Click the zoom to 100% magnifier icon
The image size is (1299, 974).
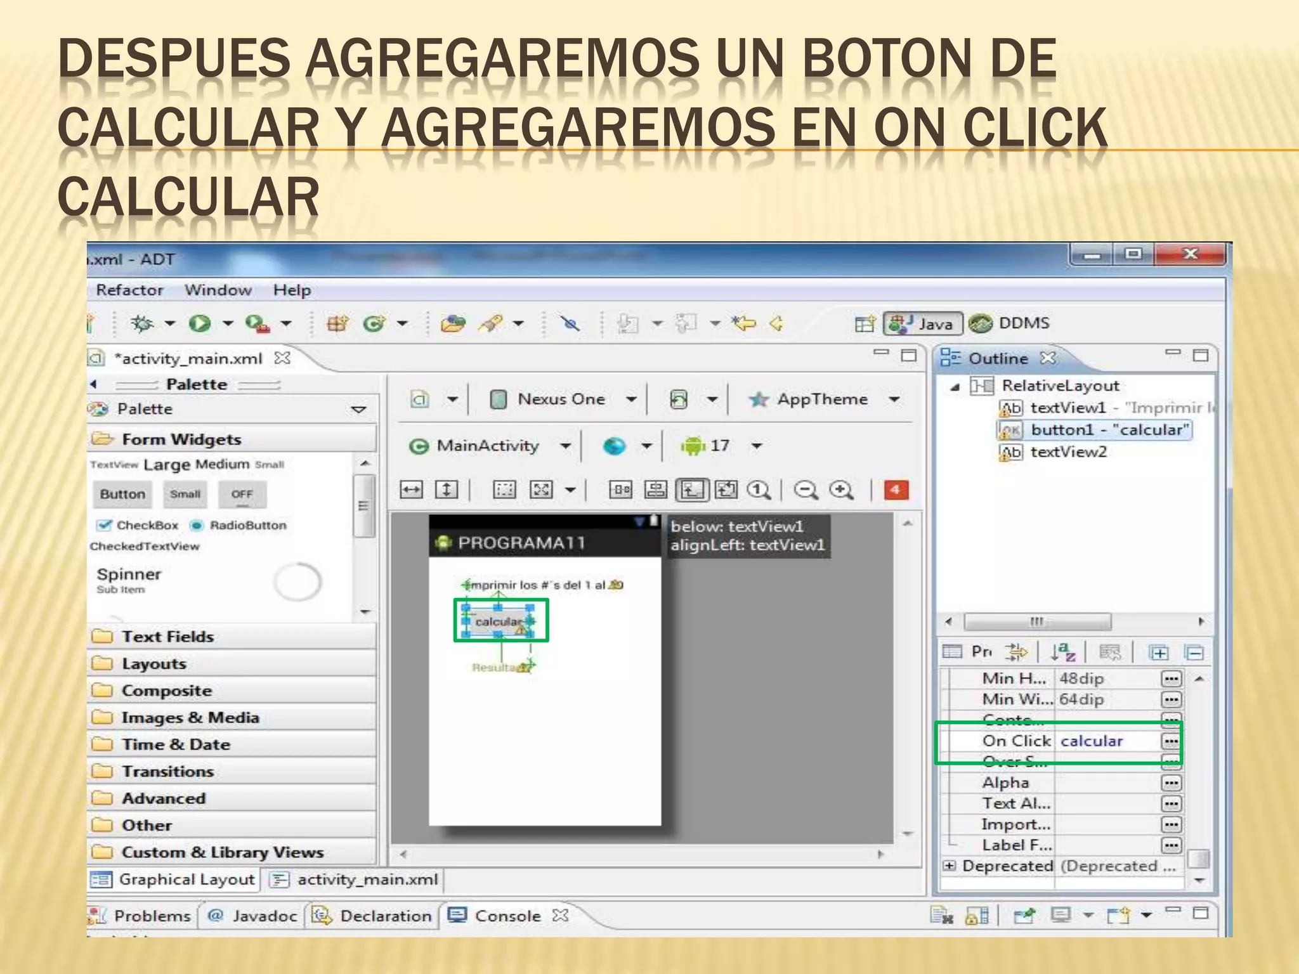759,490
